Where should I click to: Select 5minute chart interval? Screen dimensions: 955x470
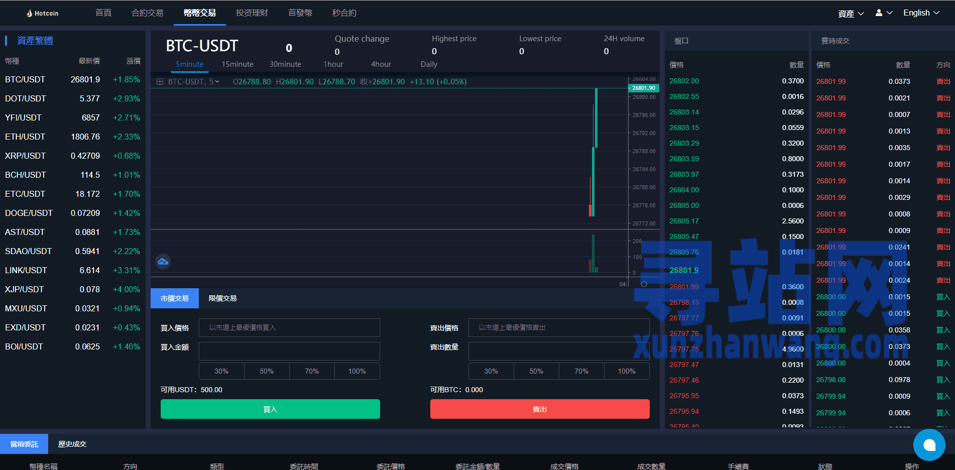(x=189, y=64)
